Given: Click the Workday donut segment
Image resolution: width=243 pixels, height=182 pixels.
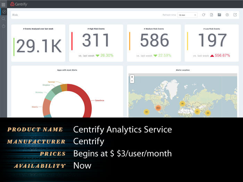Looking at the screenshot, I should (50, 95).
